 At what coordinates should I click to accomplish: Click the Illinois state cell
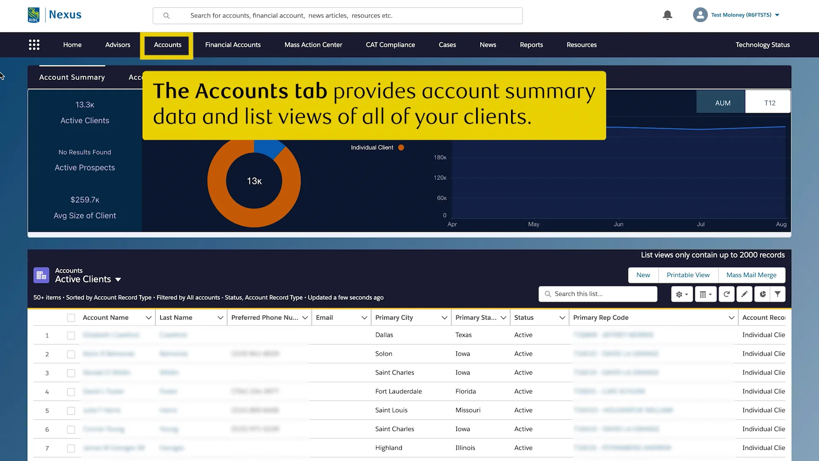pyautogui.click(x=465, y=448)
